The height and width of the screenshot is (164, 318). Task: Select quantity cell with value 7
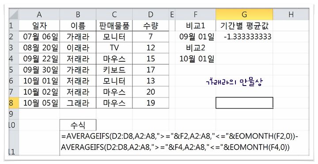[x=151, y=37]
